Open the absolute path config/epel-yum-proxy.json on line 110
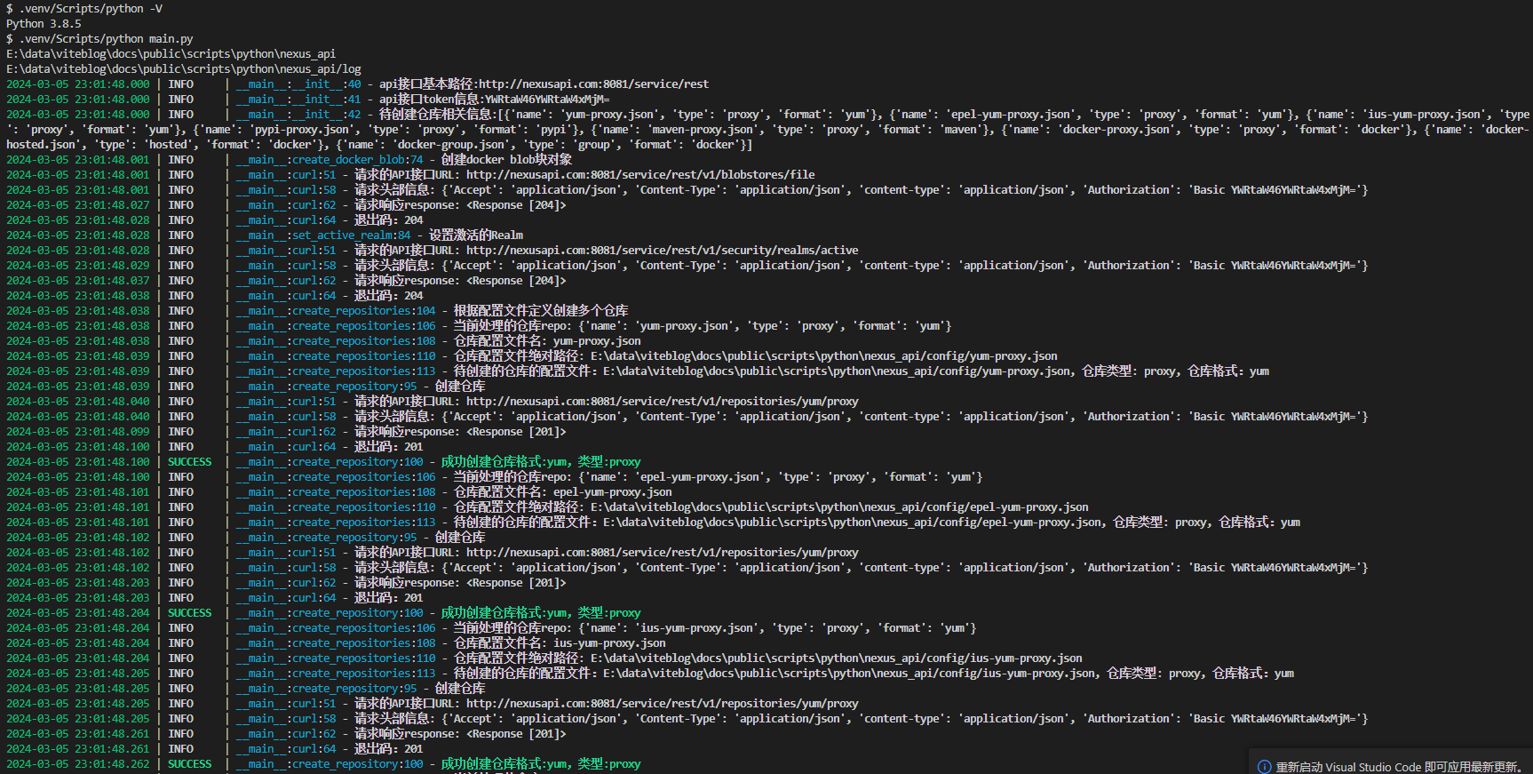Image resolution: width=1533 pixels, height=774 pixels. [x=839, y=507]
